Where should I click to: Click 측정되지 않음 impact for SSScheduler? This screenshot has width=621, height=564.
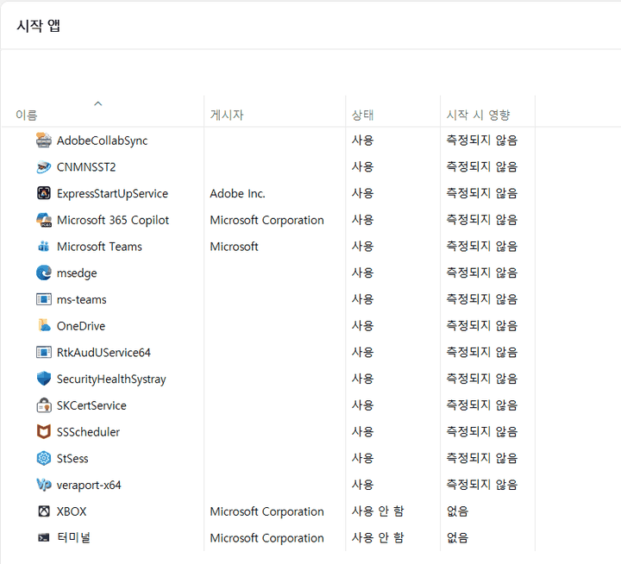click(482, 431)
